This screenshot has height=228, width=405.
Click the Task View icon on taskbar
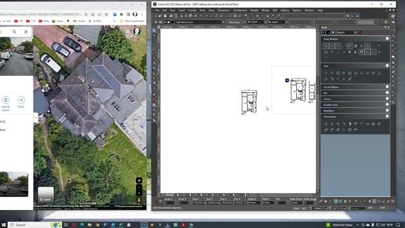point(66,225)
